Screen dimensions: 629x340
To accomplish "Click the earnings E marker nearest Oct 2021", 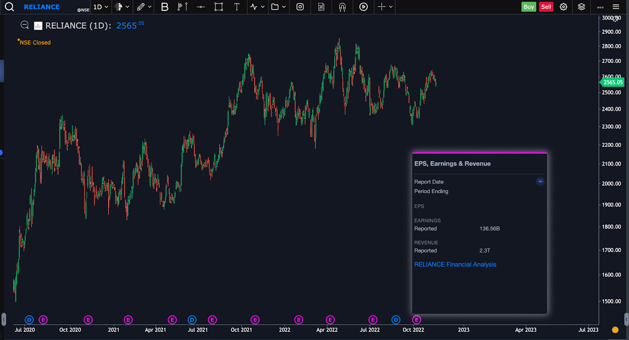I will point(255,320).
